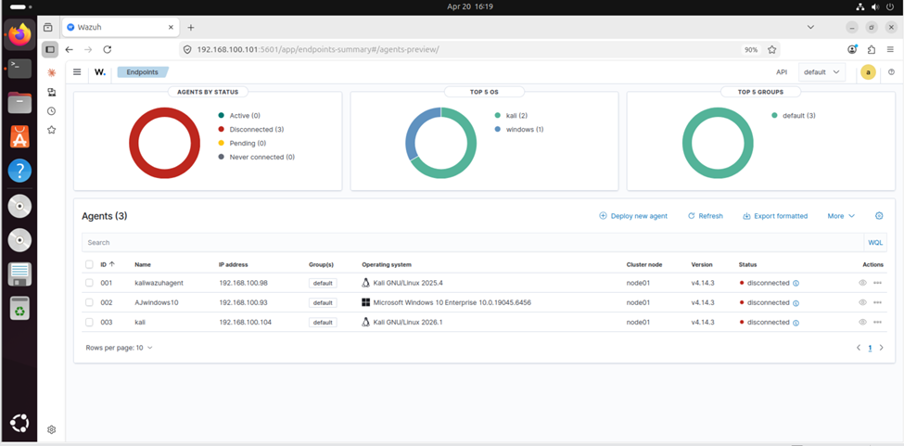The width and height of the screenshot is (904, 446).
Task: Open the list all tabs chevron
Action: pos(810,27)
